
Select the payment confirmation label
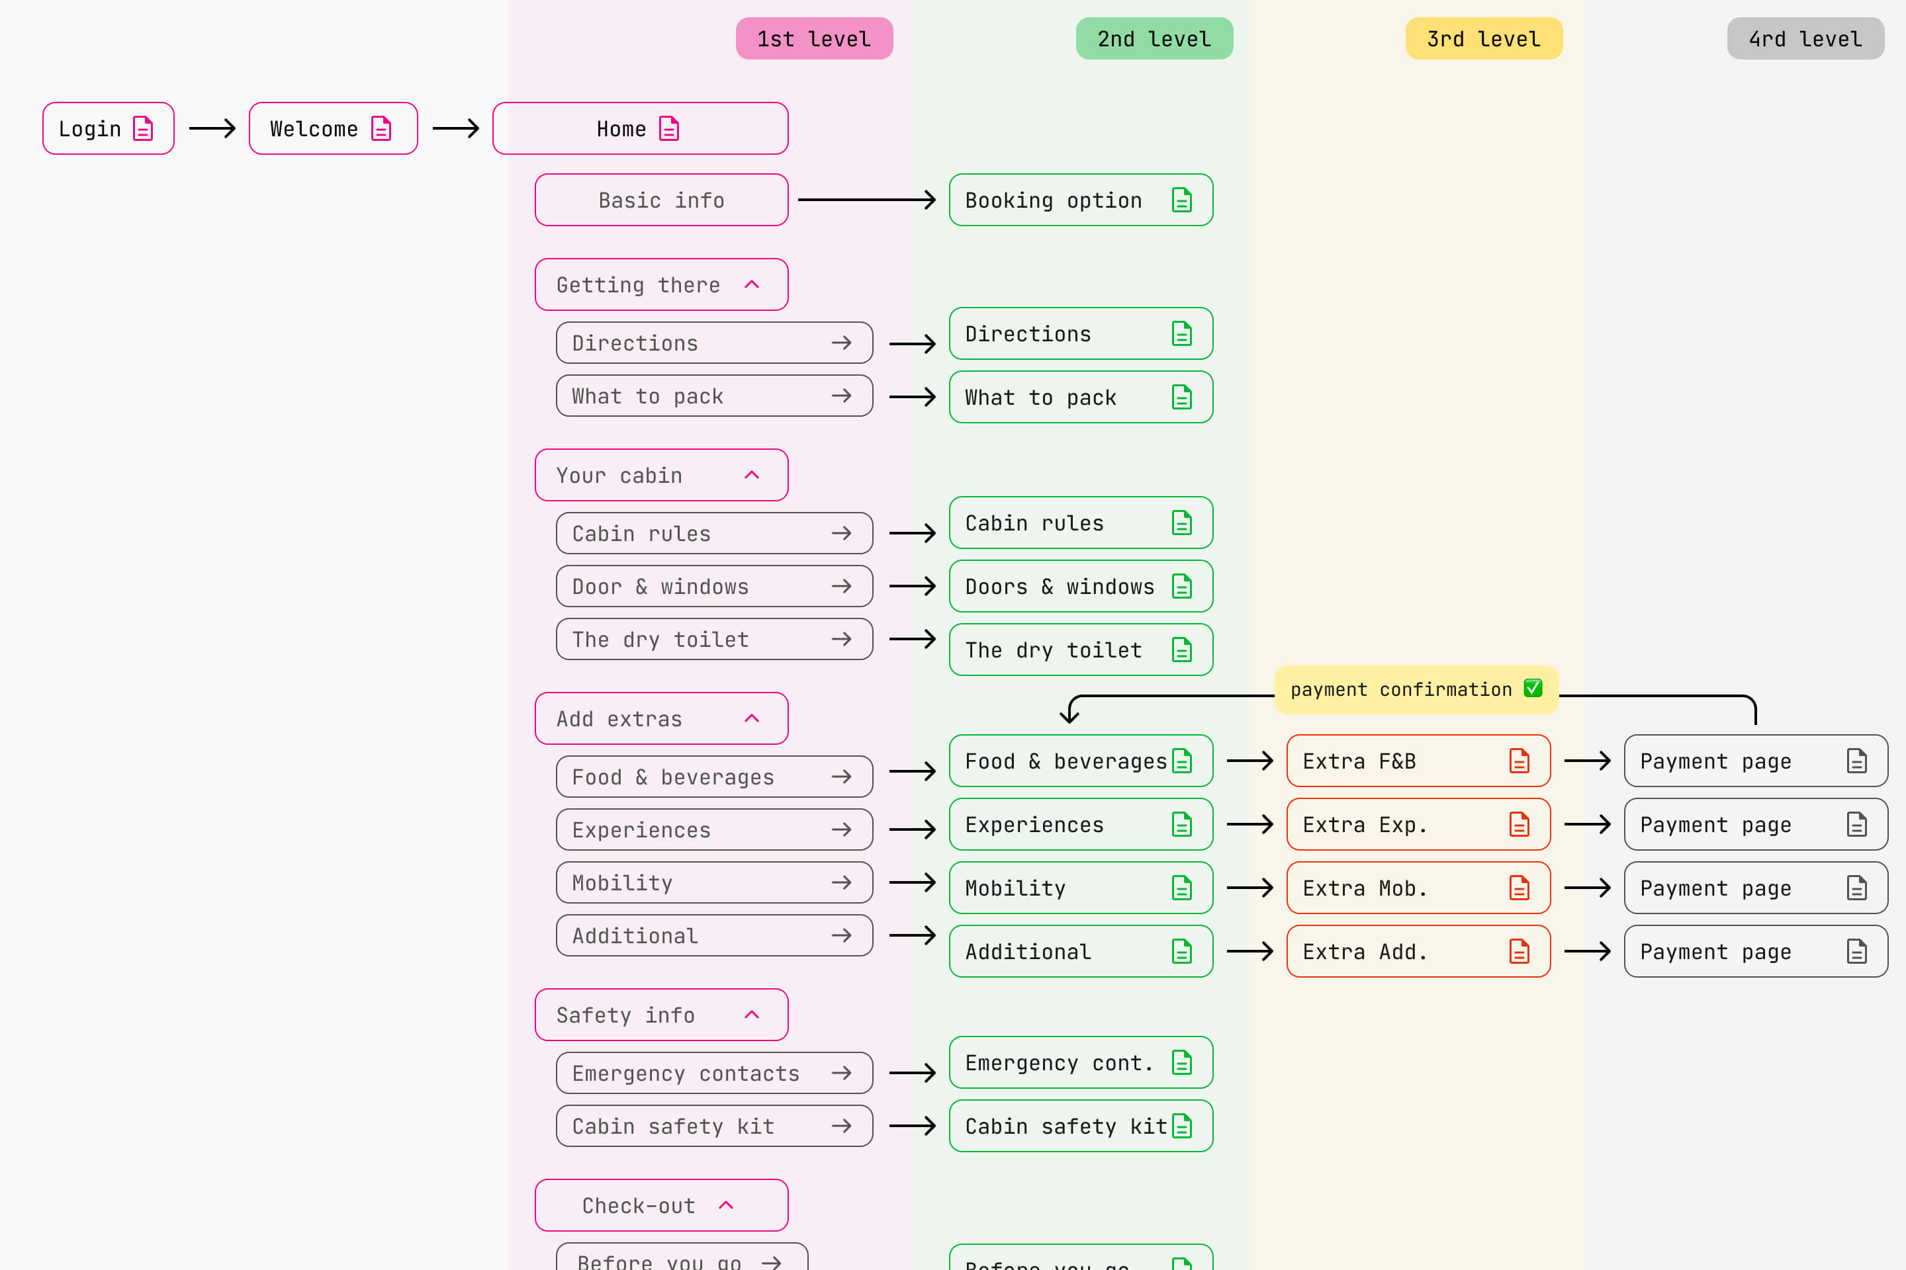pyautogui.click(x=1416, y=689)
